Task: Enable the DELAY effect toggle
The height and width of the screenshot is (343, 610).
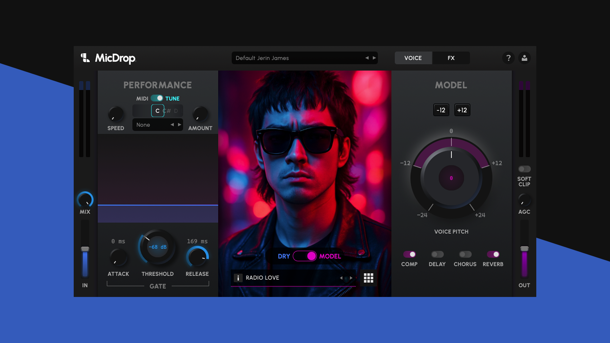Action: pos(437,254)
